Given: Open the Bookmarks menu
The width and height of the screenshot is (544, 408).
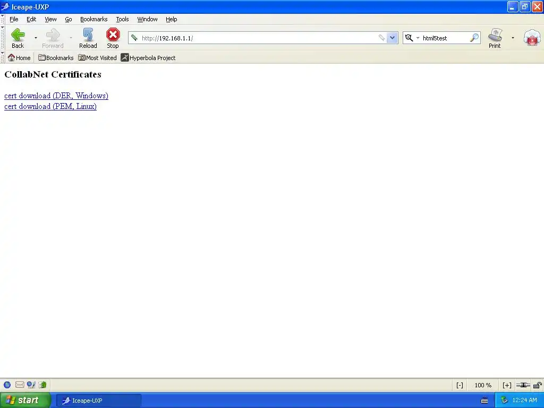Looking at the screenshot, I should pyautogui.click(x=93, y=19).
